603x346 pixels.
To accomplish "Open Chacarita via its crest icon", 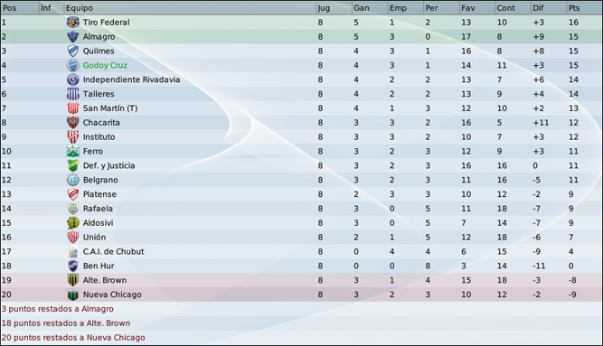I will [72, 123].
